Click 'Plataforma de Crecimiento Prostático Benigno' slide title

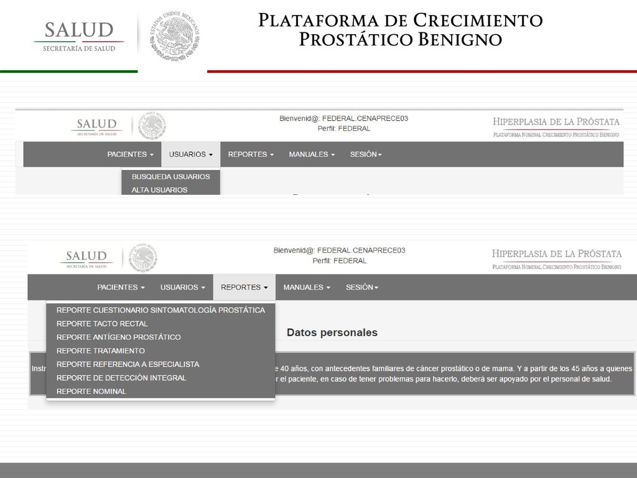coord(400,30)
